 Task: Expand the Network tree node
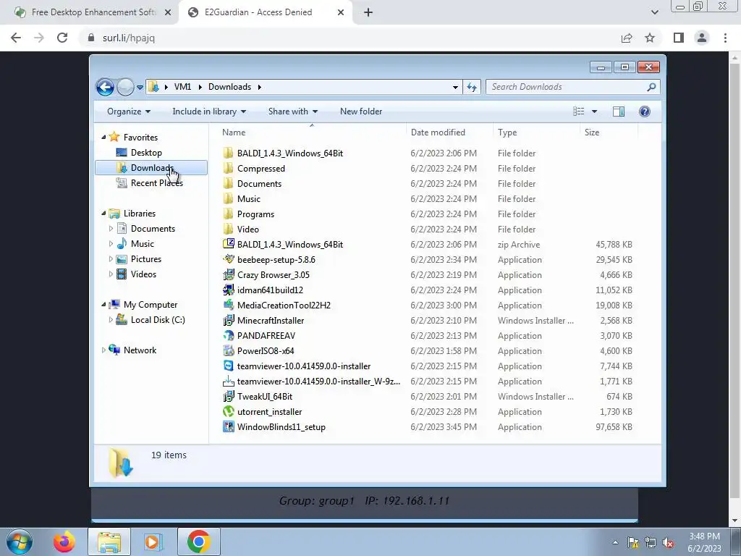pos(103,350)
